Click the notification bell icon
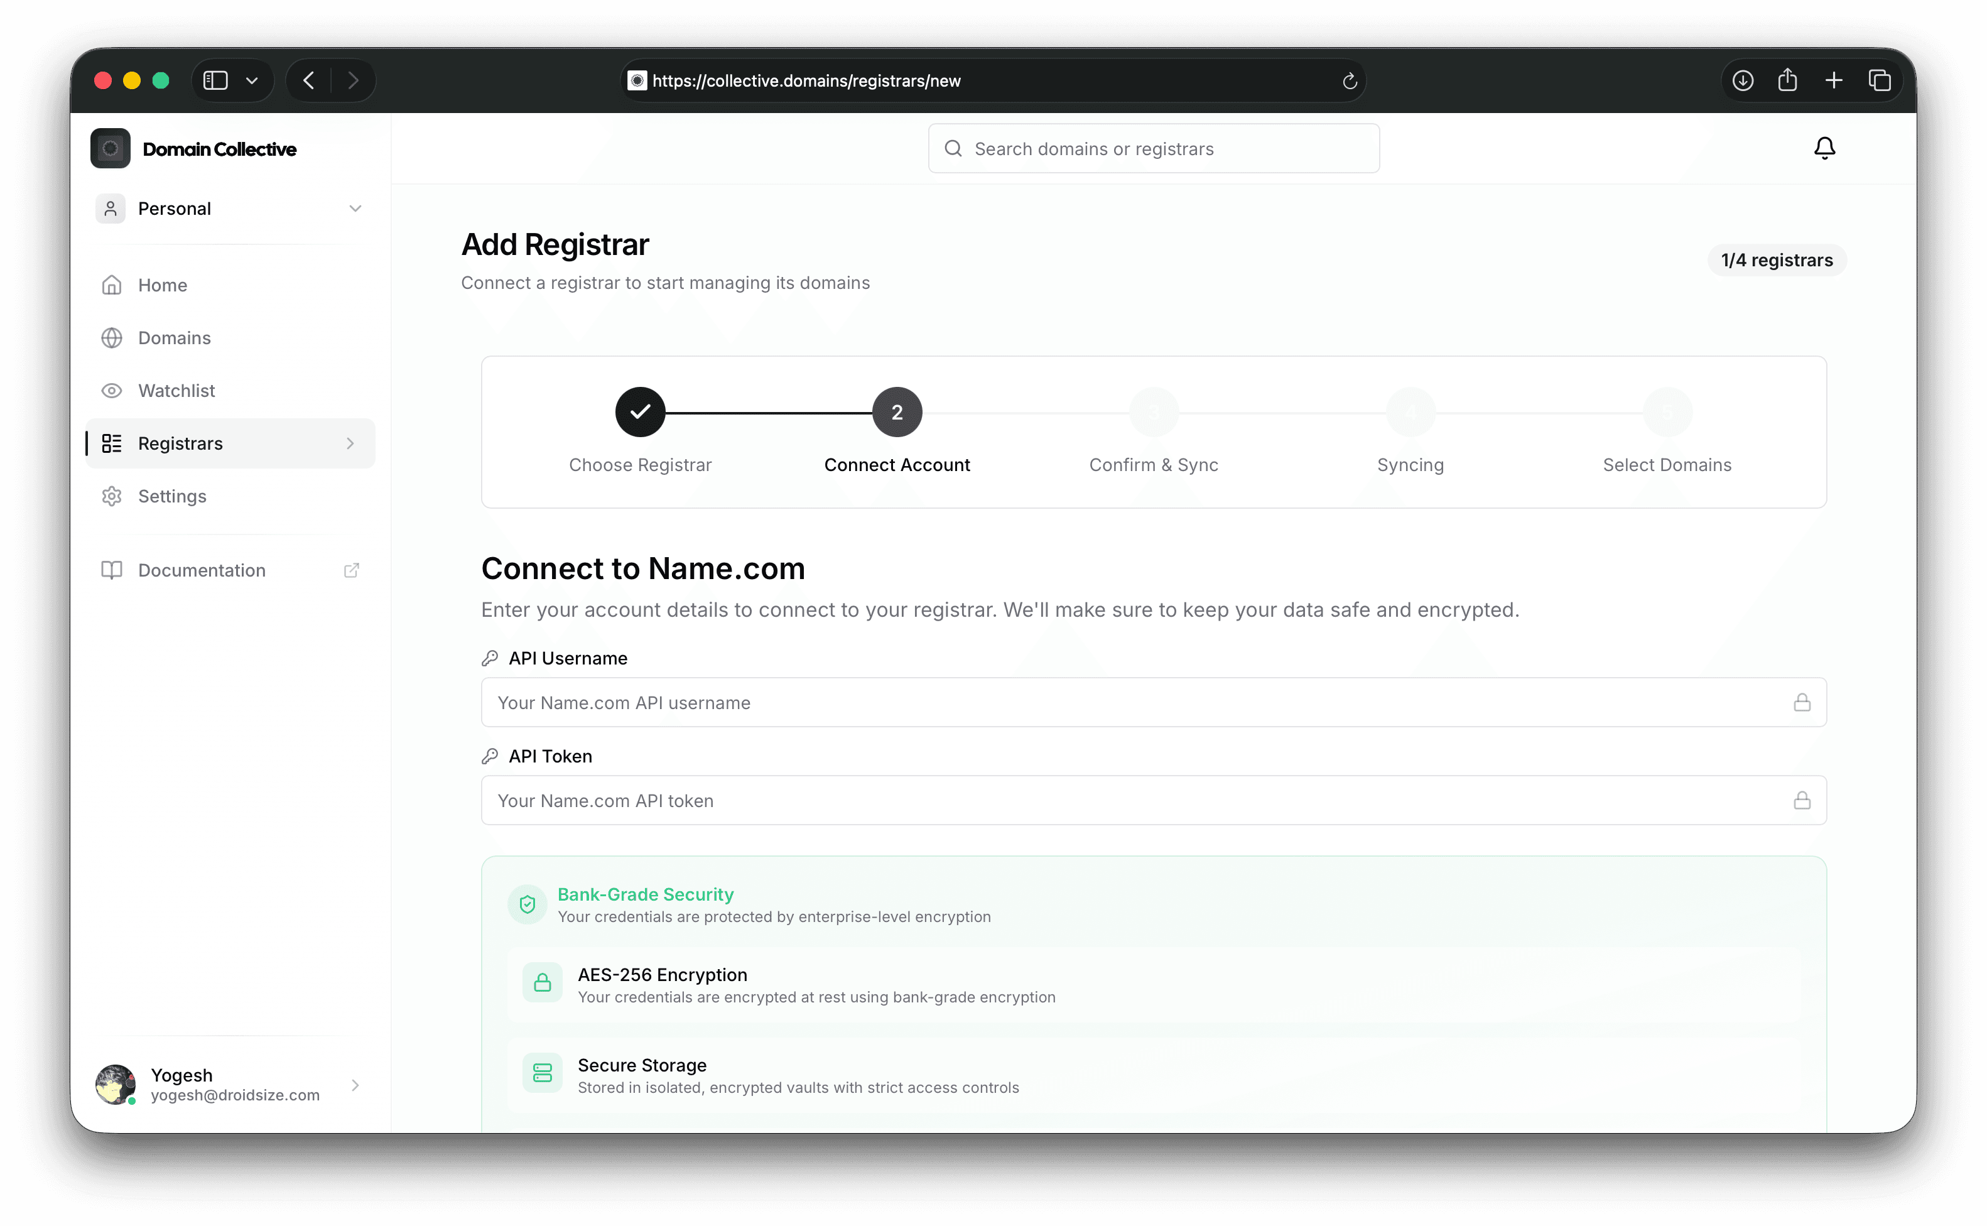The width and height of the screenshot is (1987, 1226). (x=1824, y=148)
